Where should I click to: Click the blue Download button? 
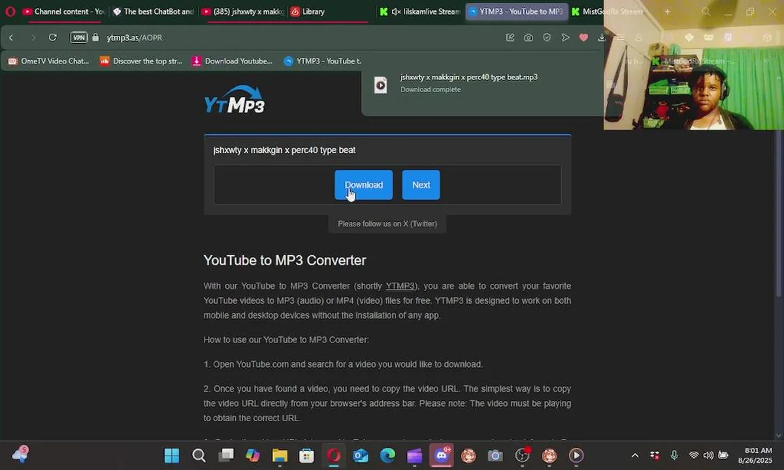point(364,185)
